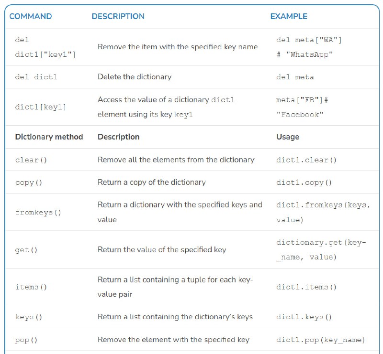The image size is (383, 354).
Task: Click the fromkeys() method cell
Action: pos(38,212)
